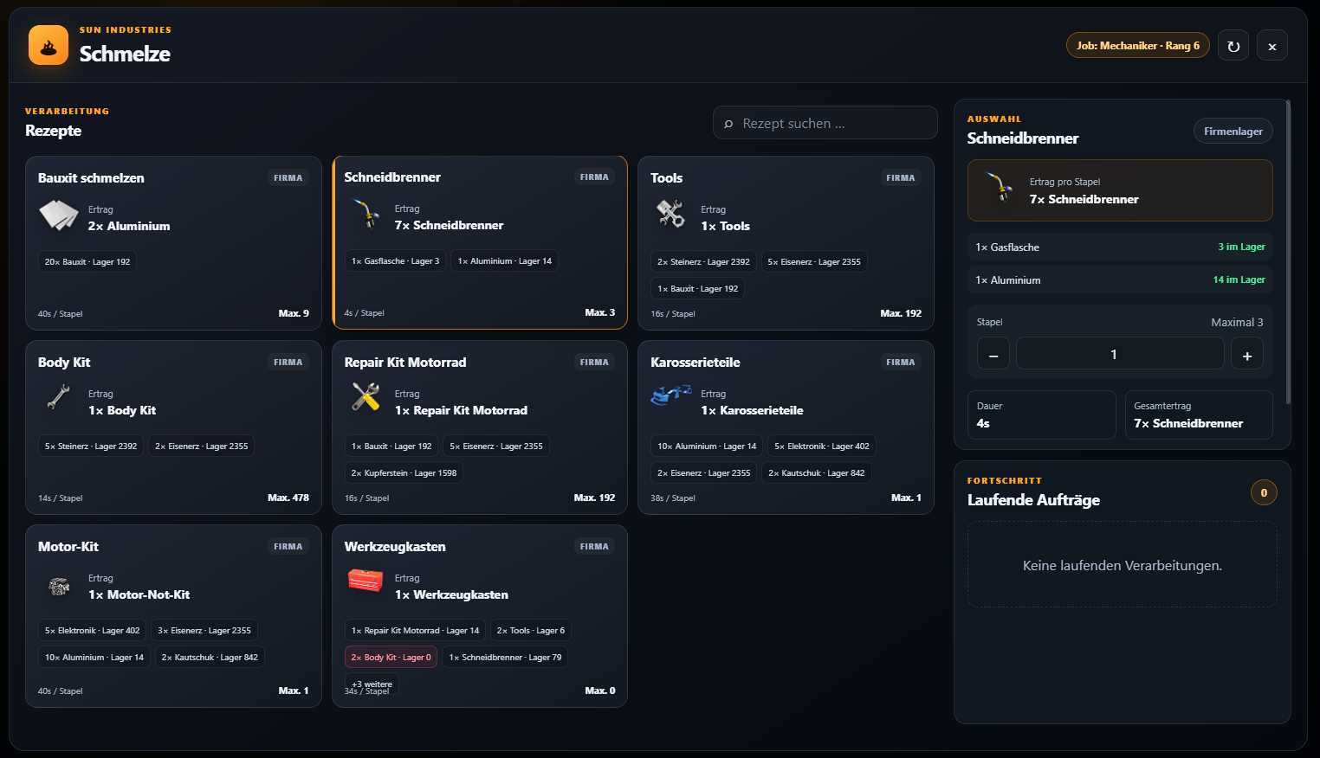Click the torch icon in Ertrag pro Stapel
Viewport: 1320px width, 758px height.
click(1000, 187)
